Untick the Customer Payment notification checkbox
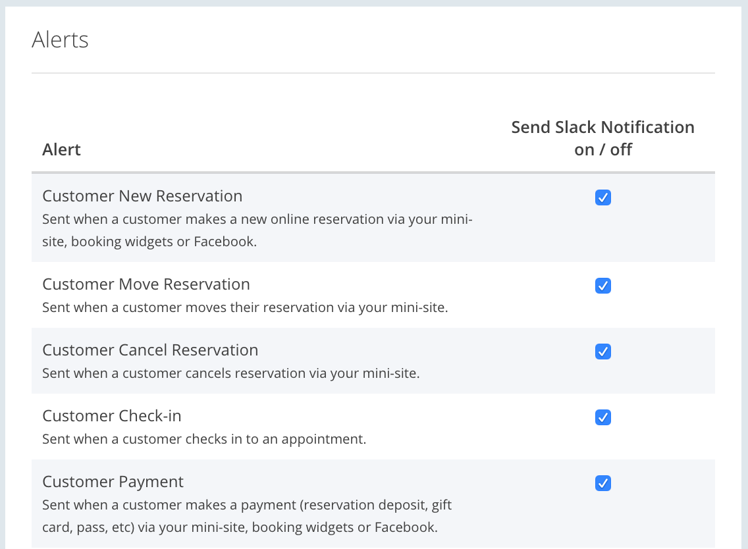 (x=602, y=483)
